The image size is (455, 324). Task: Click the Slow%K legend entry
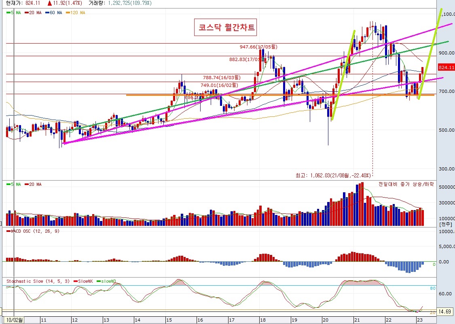[83, 282]
